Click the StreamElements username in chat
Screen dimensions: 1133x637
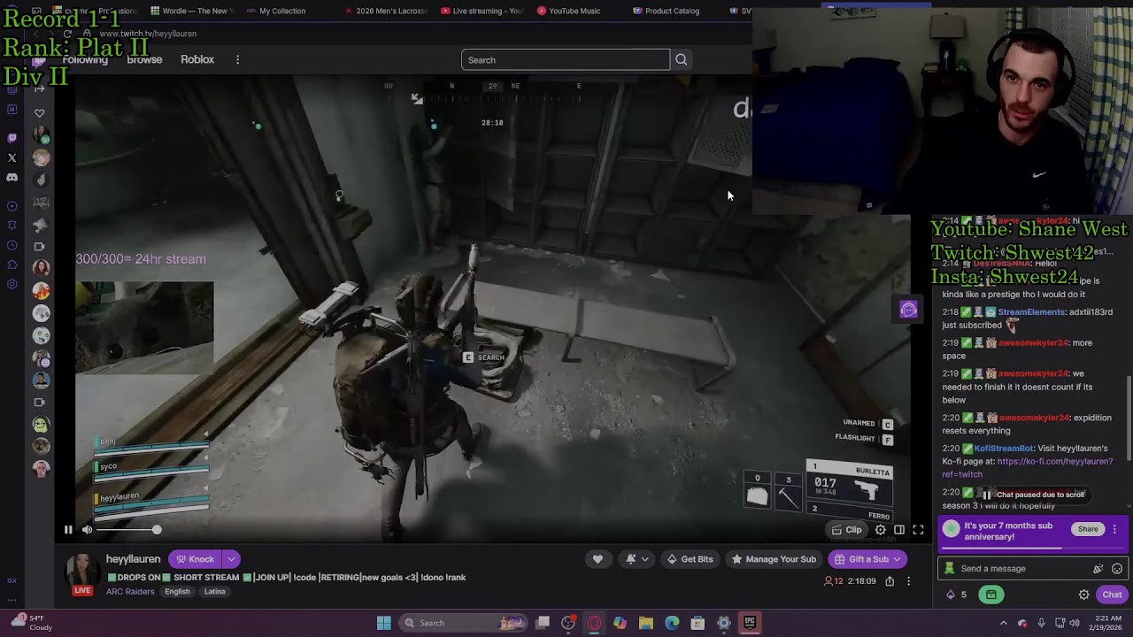tap(1031, 312)
